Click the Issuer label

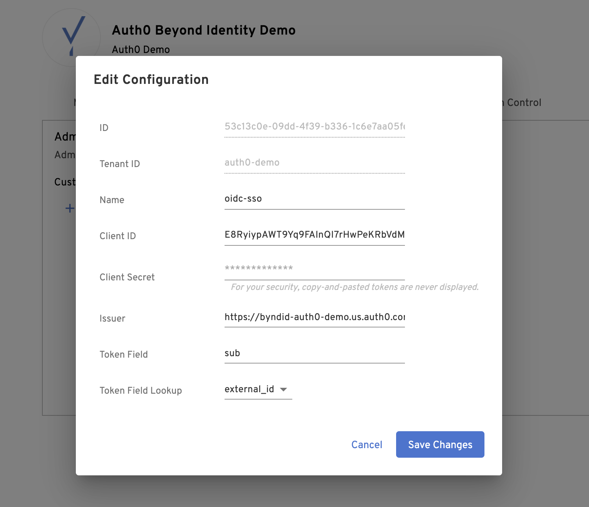[112, 318]
